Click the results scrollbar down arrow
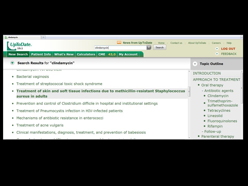Screen dimensions: 248x186 tap(189, 138)
